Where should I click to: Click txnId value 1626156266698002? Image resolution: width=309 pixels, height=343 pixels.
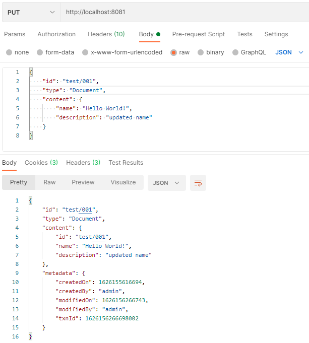[112, 318]
